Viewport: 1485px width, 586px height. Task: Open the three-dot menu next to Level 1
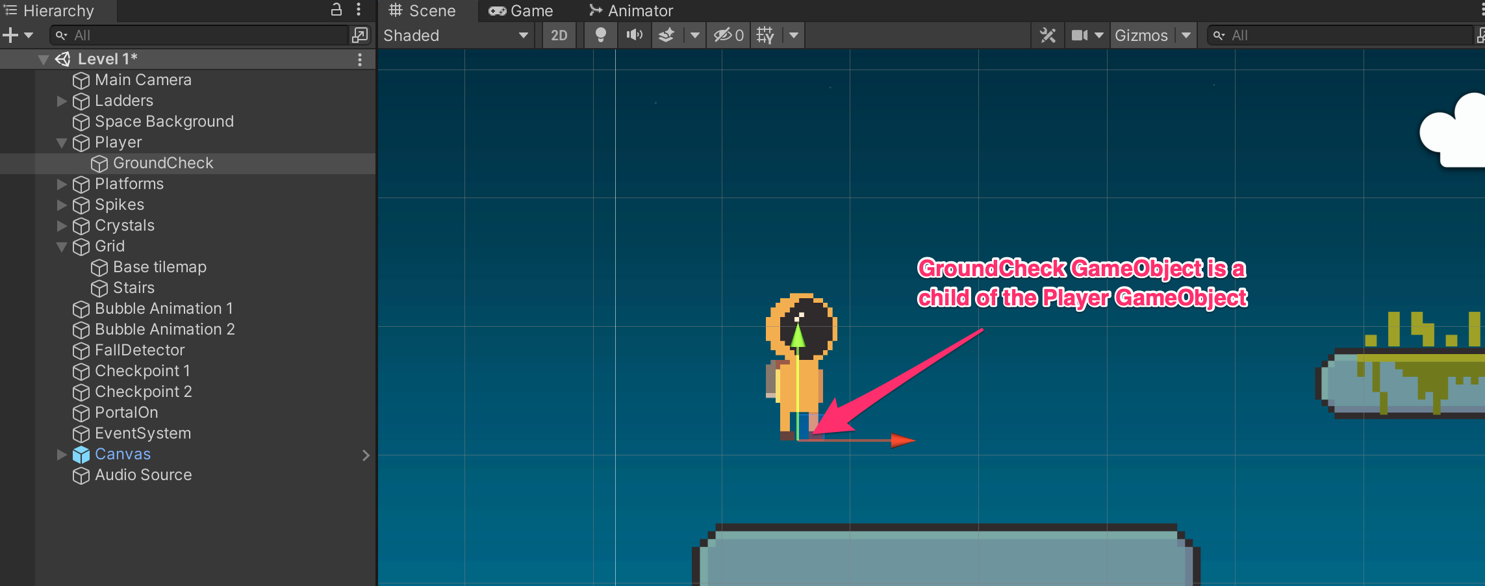pos(360,58)
